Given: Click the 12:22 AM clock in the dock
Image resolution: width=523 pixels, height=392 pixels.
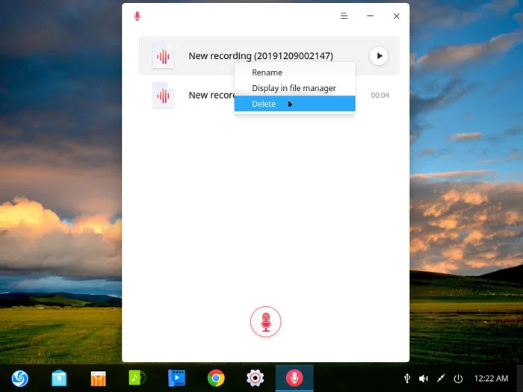Looking at the screenshot, I should [x=491, y=379].
